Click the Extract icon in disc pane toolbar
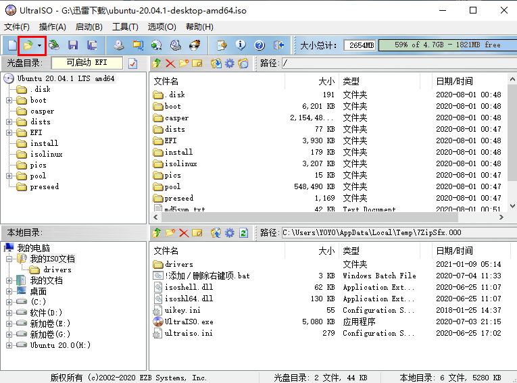Image resolution: width=517 pixels, height=383 pixels. pos(216,63)
